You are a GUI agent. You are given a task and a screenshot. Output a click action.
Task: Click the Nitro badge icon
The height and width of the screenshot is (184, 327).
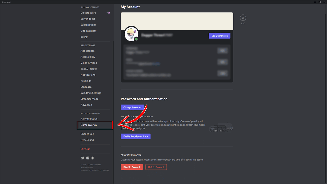pos(108,13)
